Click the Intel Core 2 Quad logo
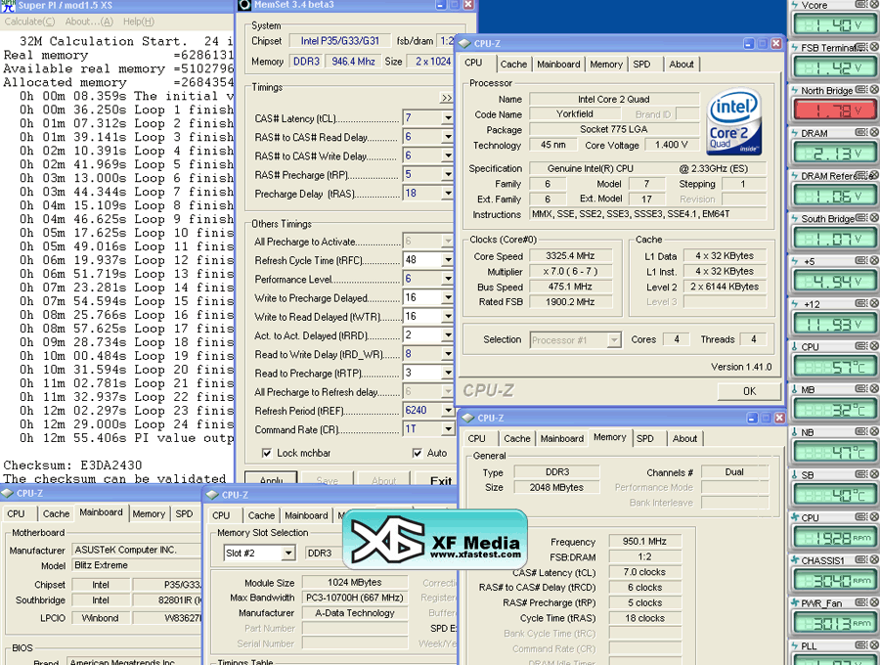This screenshot has height=665, width=880. pos(734,122)
